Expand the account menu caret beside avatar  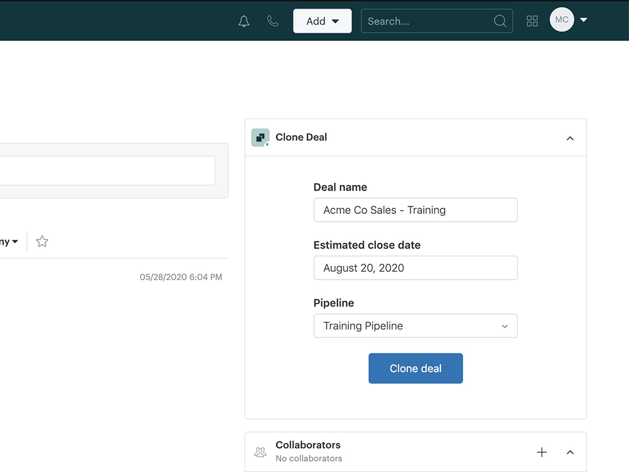[584, 20]
